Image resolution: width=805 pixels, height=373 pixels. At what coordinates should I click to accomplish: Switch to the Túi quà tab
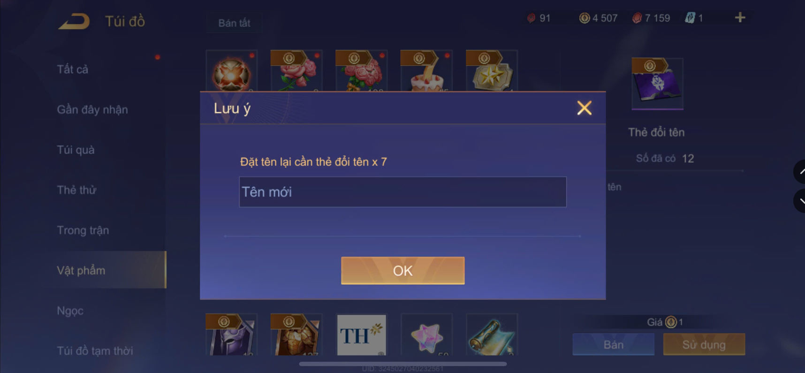point(76,150)
